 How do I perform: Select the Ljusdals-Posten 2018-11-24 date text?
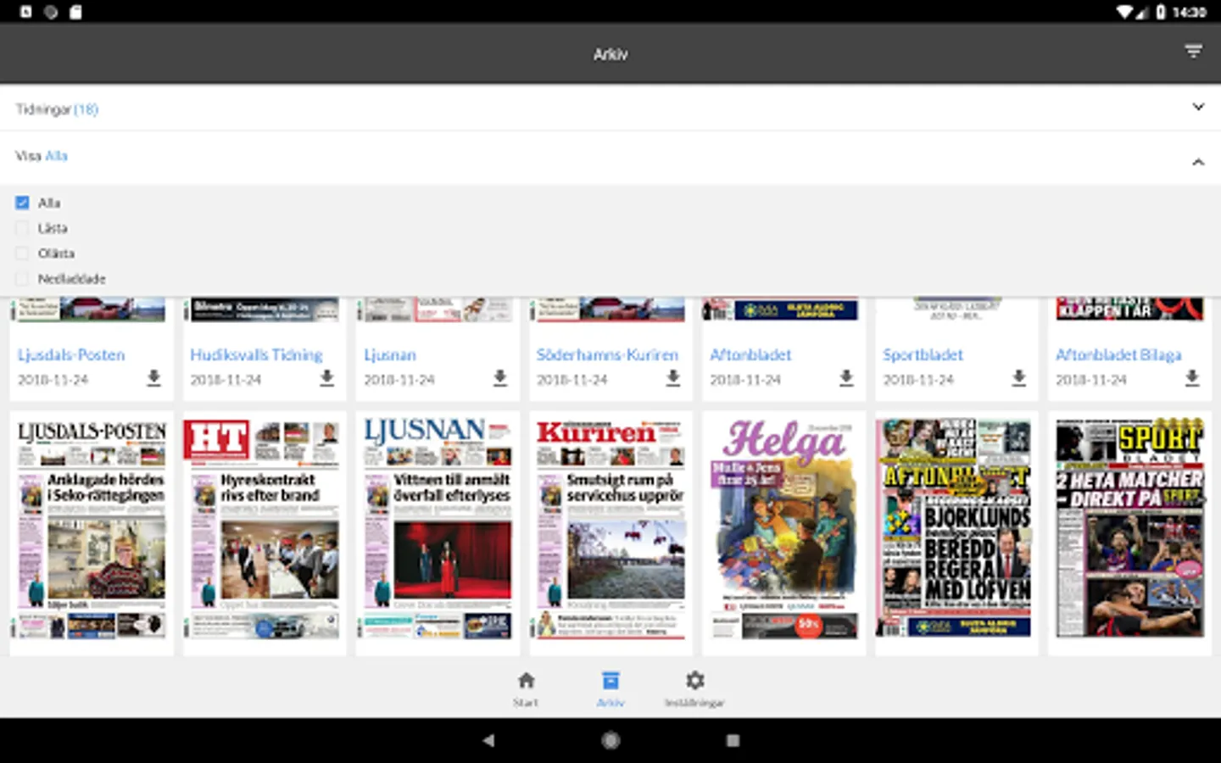(53, 380)
